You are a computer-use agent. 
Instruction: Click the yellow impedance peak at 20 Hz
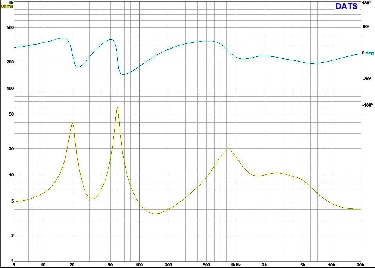[72, 123]
